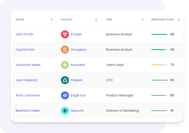
Task: Select the cyan NeuronX account logo
Action: click(65, 111)
